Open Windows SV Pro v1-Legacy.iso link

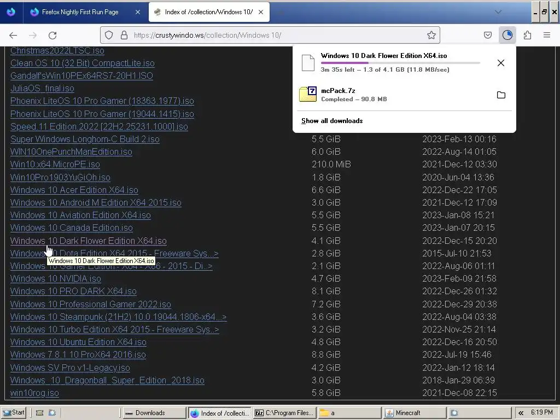[70, 367]
